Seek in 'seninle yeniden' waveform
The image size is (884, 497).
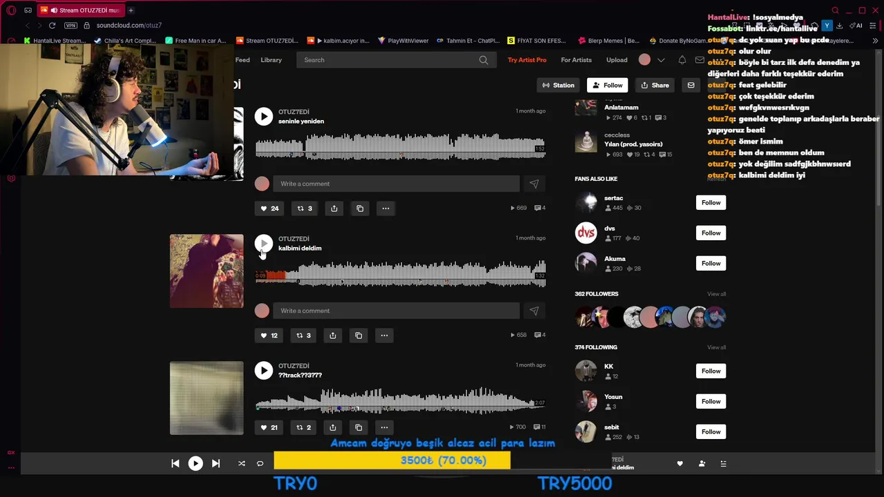tap(401, 147)
